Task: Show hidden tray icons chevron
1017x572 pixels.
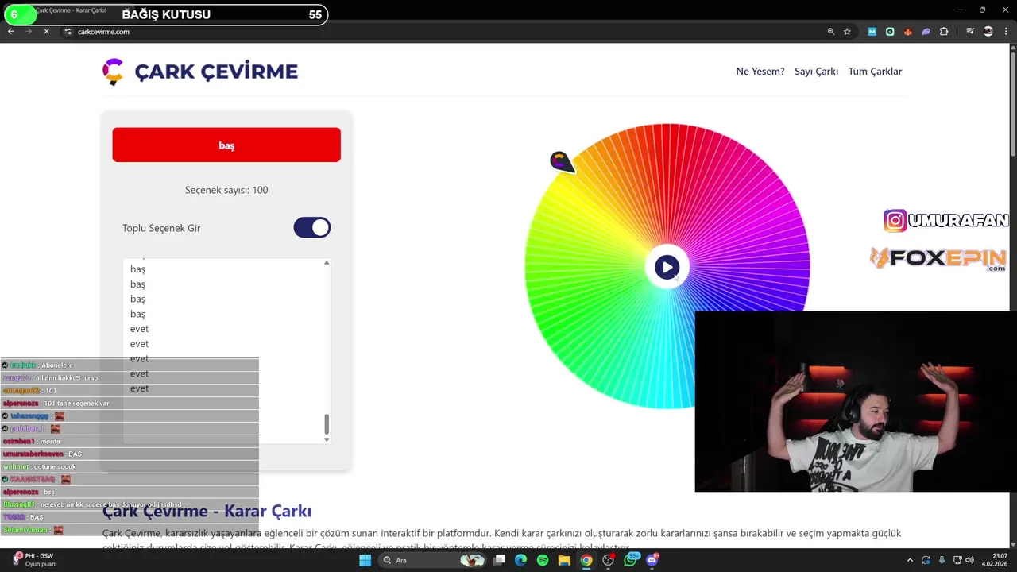Action: click(910, 560)
